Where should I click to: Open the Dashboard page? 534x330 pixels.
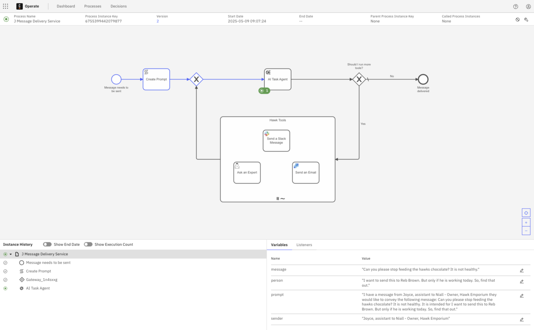tap(66, 6)
